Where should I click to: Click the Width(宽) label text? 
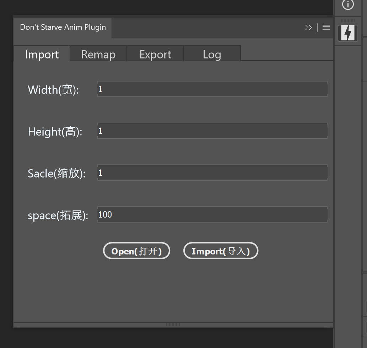(53, 90)
